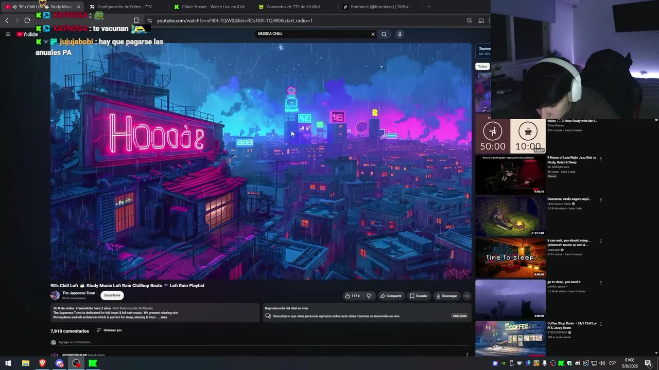
Task: Open options for the go to sleep video
Action: tap(601, 283)
